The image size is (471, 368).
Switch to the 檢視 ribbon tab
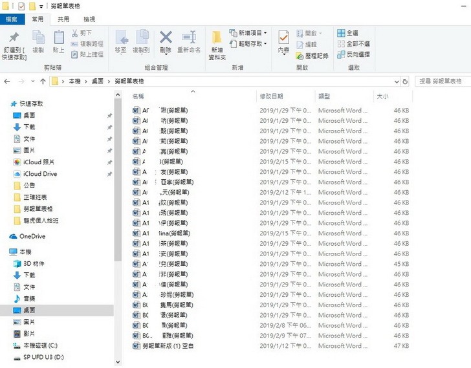pos(89,19)
